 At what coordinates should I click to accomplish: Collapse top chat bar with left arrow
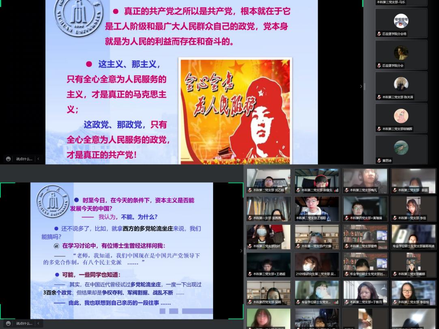39,159
